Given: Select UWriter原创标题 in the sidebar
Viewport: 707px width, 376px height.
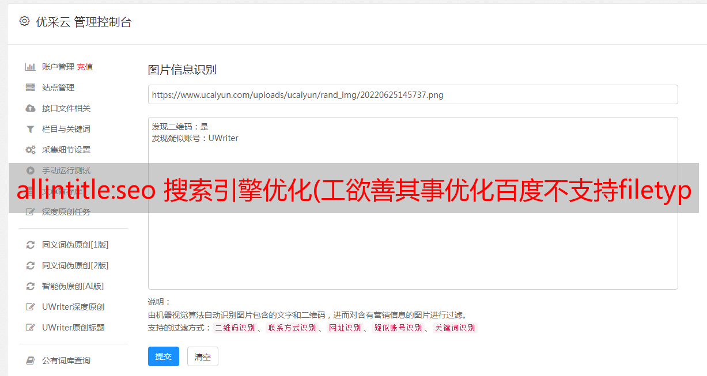Looking at the screenshot, I should pos(73,328).
